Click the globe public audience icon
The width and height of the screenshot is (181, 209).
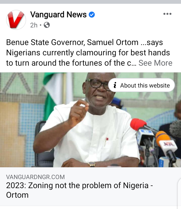coord(47,25)
